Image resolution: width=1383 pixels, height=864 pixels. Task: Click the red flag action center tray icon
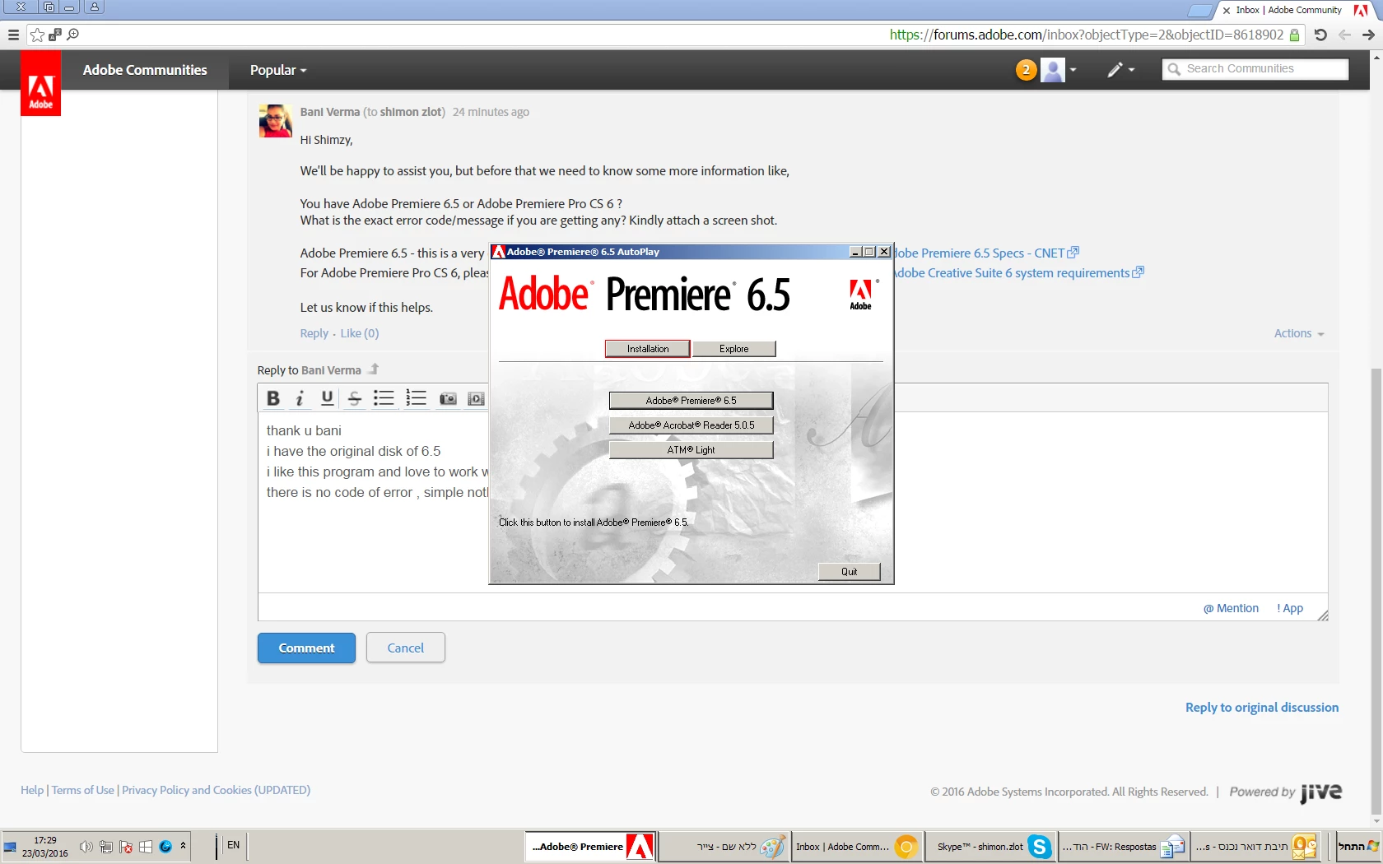click(x=126, y=847)
